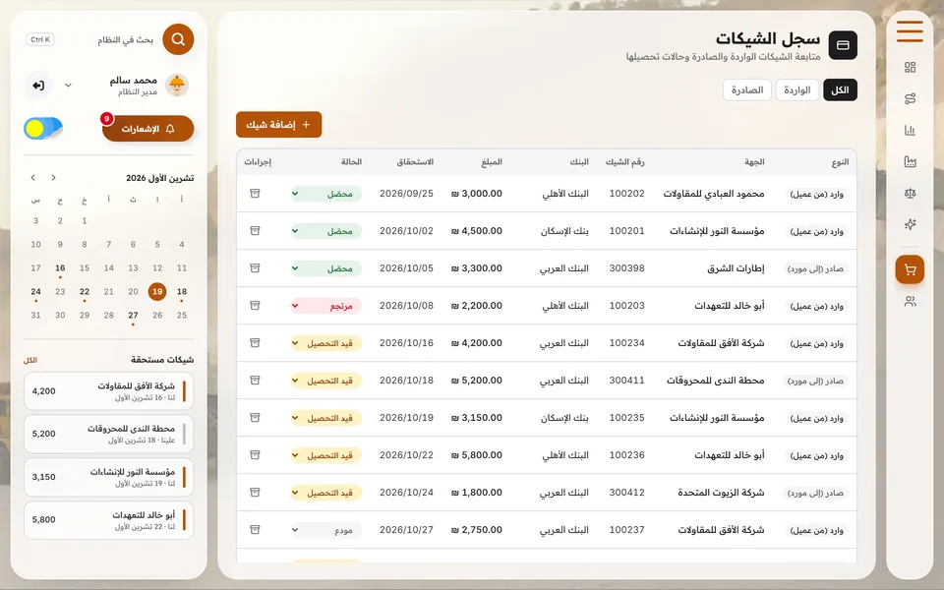Open the orange shopping cart sidebar icon

910,269
